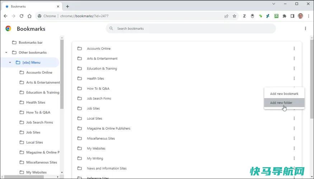Open more actions for Accounts Online
Screen dimensions: 314x179
[x=294, y=49]
